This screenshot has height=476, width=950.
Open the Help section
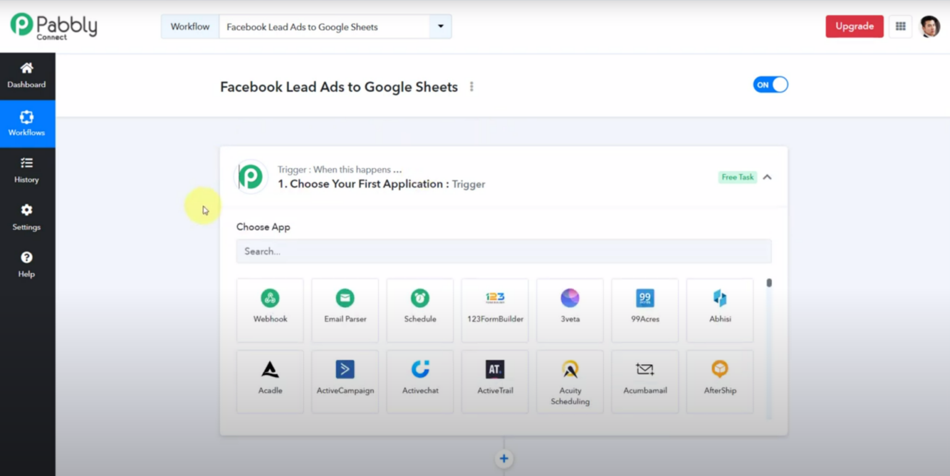27,265
